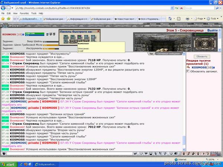Image resolution: width=223 pixels, height=167 pixels.
Task: Switch to the 'Новостная лент...' tab
Action: [x=126, y=19]
